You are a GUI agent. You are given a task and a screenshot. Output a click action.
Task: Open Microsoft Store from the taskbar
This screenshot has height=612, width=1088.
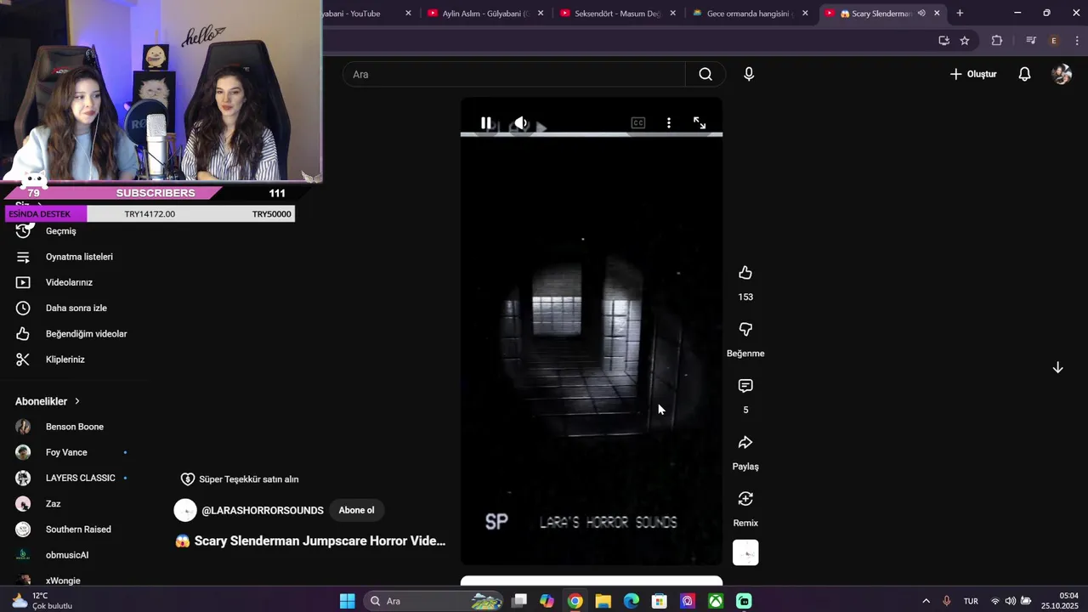(x=659, y=601)
